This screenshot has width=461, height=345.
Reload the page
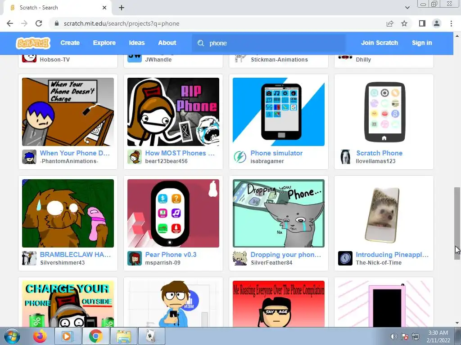click(39, 23)
